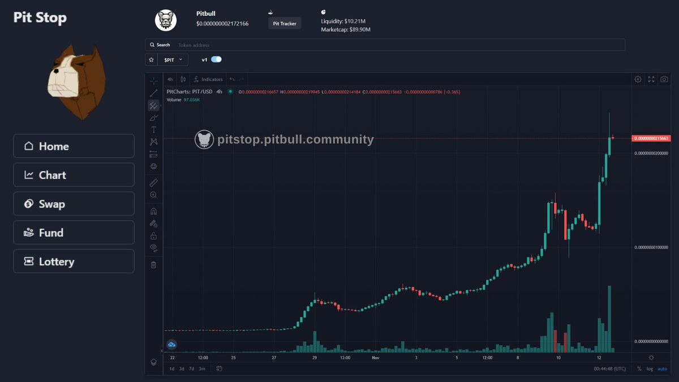Select the 3d date range
Viewport: 679px width, 382px height.
[x=182, y=369]
